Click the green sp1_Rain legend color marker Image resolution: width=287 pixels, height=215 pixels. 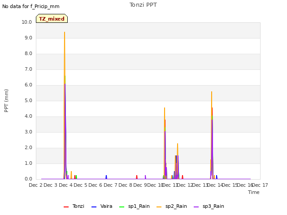(122, 207)
